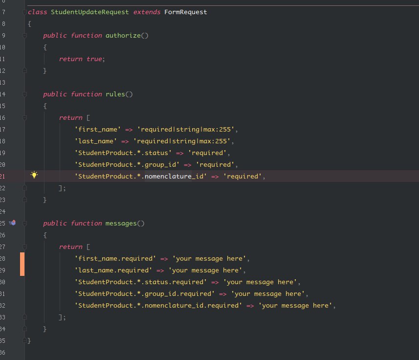Click line number 9 in the gutter

pos(3,36)
